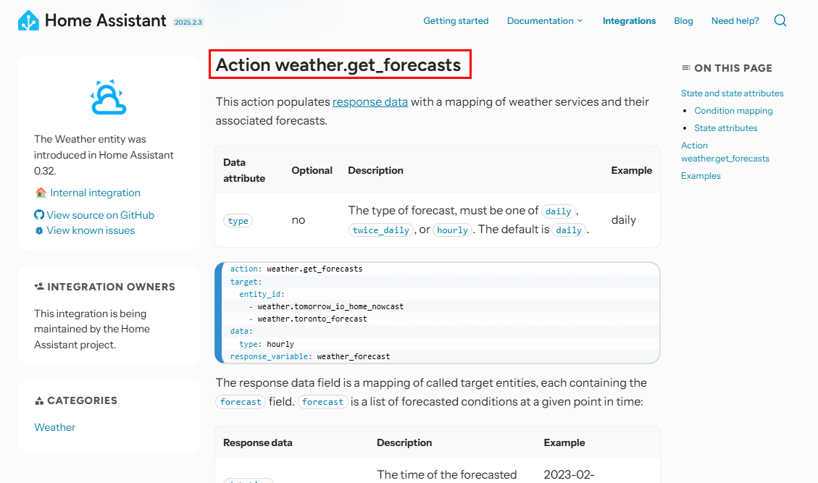Screen dimensions: 818x483
Task: Open the Need help? link
Action: (x=735, y=21)
